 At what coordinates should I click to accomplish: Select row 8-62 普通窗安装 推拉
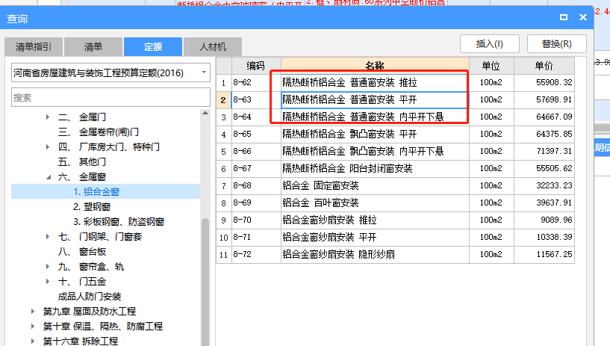pos(395,82)
